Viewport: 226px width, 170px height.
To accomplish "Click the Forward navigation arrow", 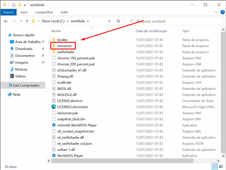I will [x=15, y=21].
